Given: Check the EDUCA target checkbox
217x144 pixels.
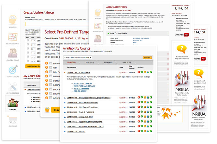Looking at the screenshot, I should (x=51, y=89).
